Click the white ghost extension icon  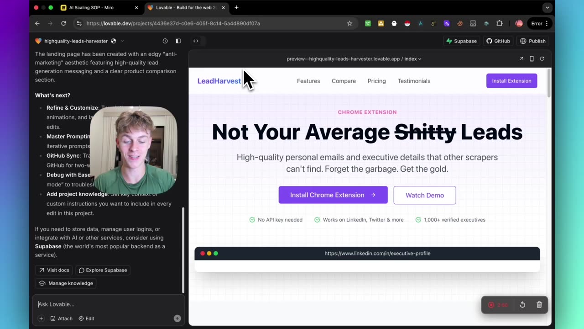click(394, 23)
